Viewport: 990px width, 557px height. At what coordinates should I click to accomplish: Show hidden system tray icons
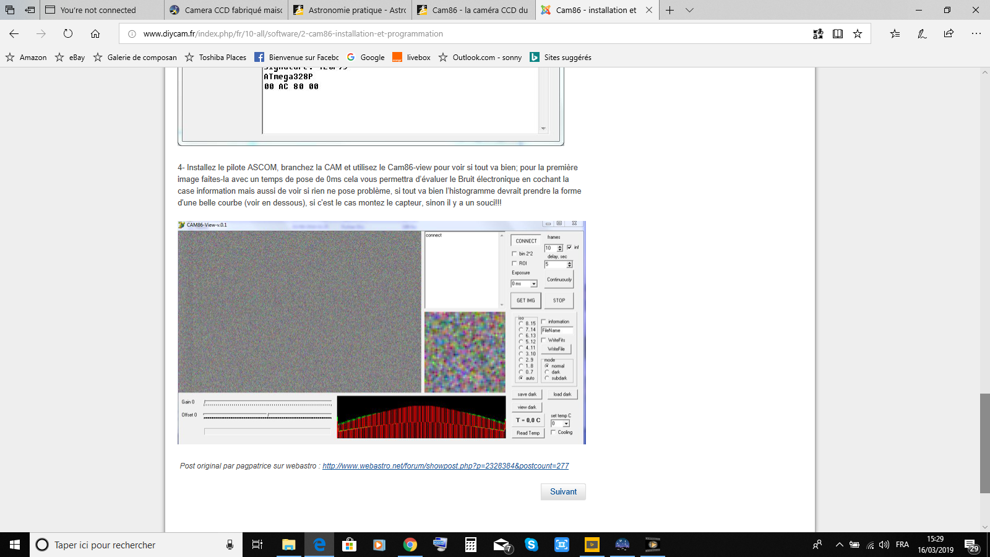840,545
